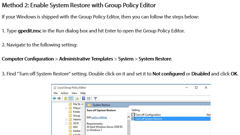Screen dimensions: 240x135
Task: Select the KDC folder in tree
Action: tap(76, 127)
